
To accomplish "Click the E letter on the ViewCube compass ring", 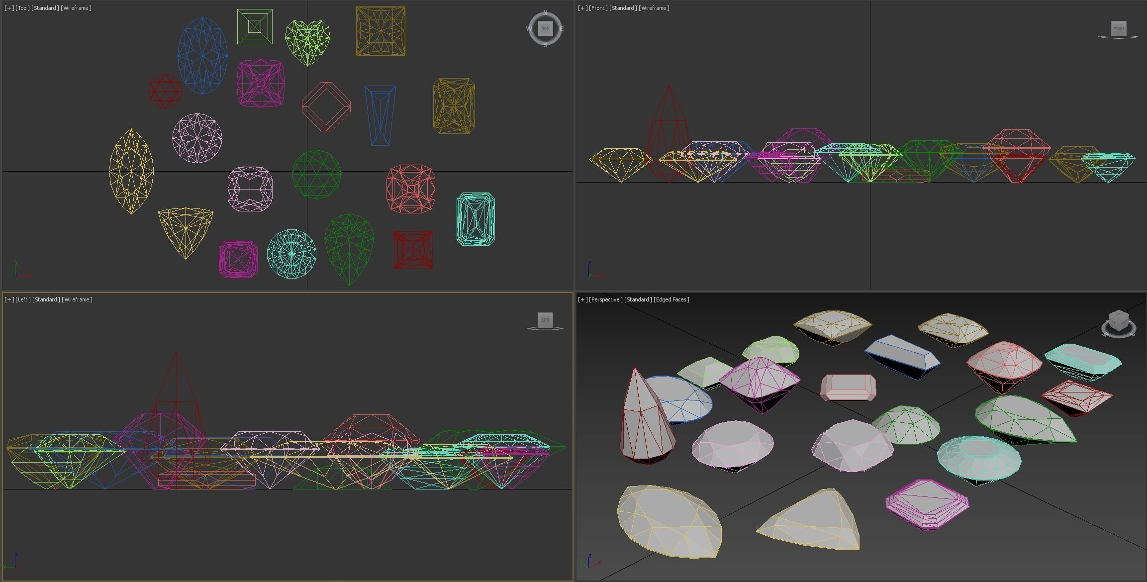I will [562, 29].
